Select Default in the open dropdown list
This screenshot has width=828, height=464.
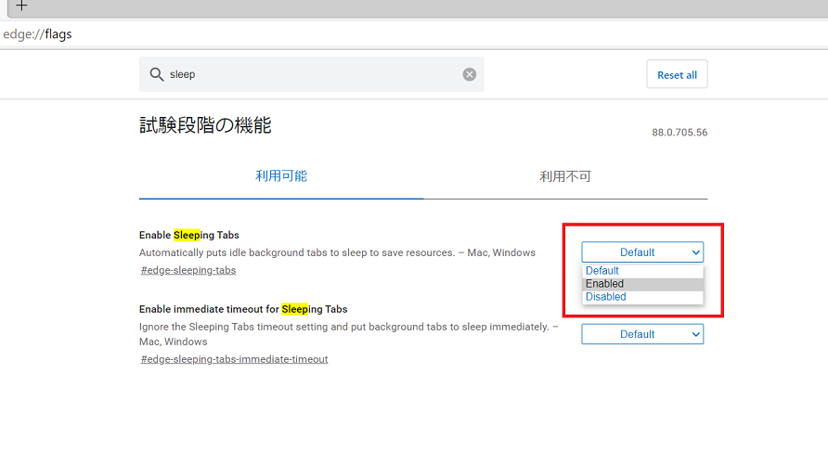tap(602, 271)
